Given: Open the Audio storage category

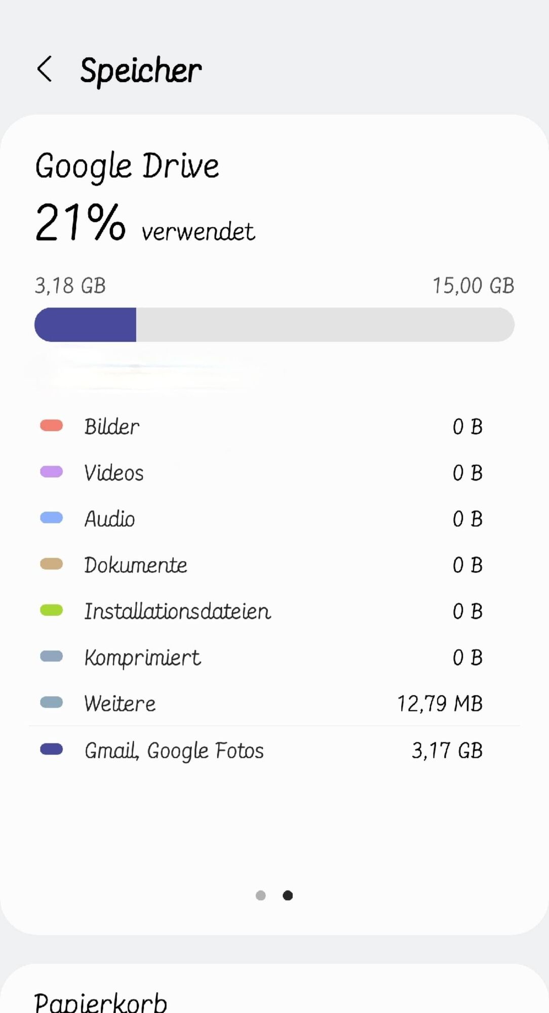Looking at the screenshot, I should [x=274, y=518].
